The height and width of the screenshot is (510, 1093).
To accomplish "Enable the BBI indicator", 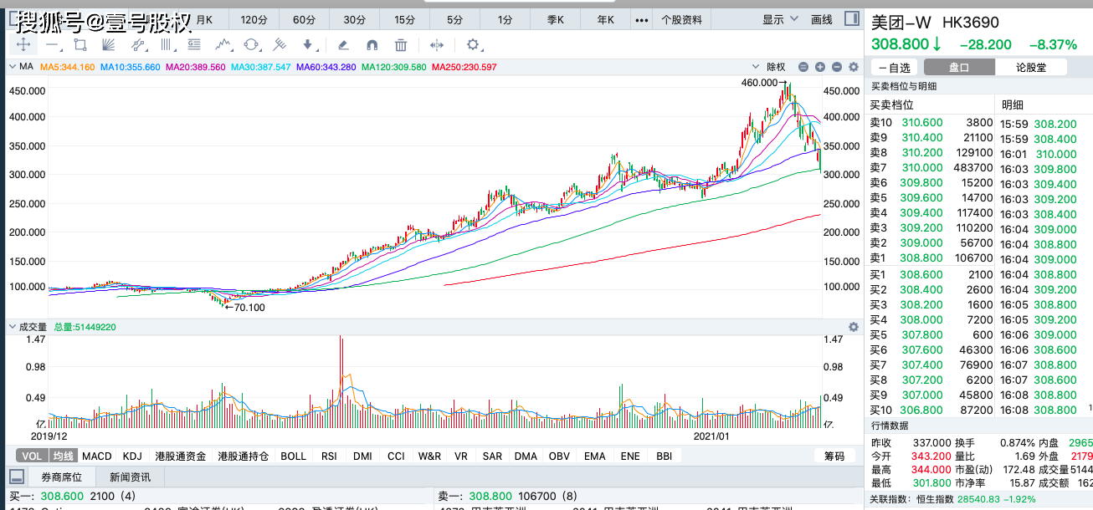I will pos(664,456).
